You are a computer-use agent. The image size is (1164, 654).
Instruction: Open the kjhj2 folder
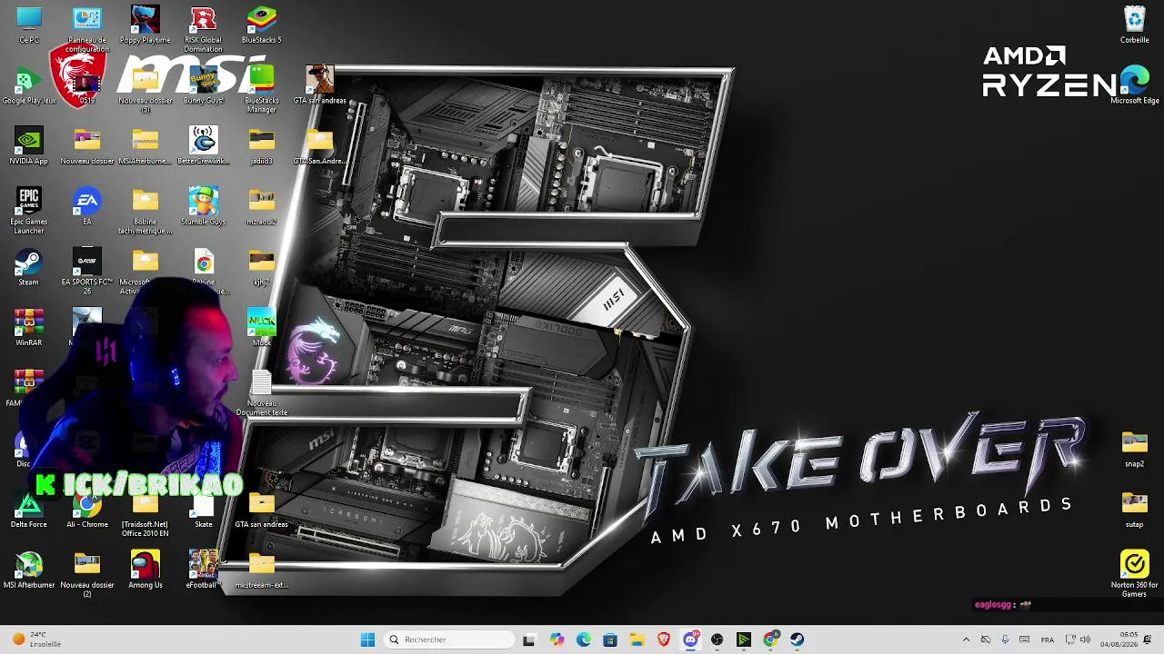(262, 268)
